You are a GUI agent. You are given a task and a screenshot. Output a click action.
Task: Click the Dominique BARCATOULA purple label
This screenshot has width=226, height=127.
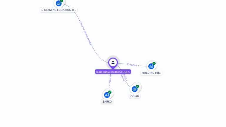coord(113,72)
